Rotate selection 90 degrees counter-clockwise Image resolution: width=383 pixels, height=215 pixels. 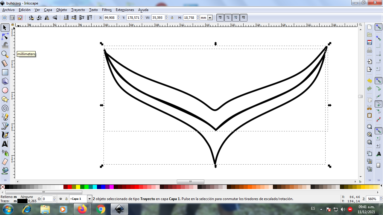31,18
